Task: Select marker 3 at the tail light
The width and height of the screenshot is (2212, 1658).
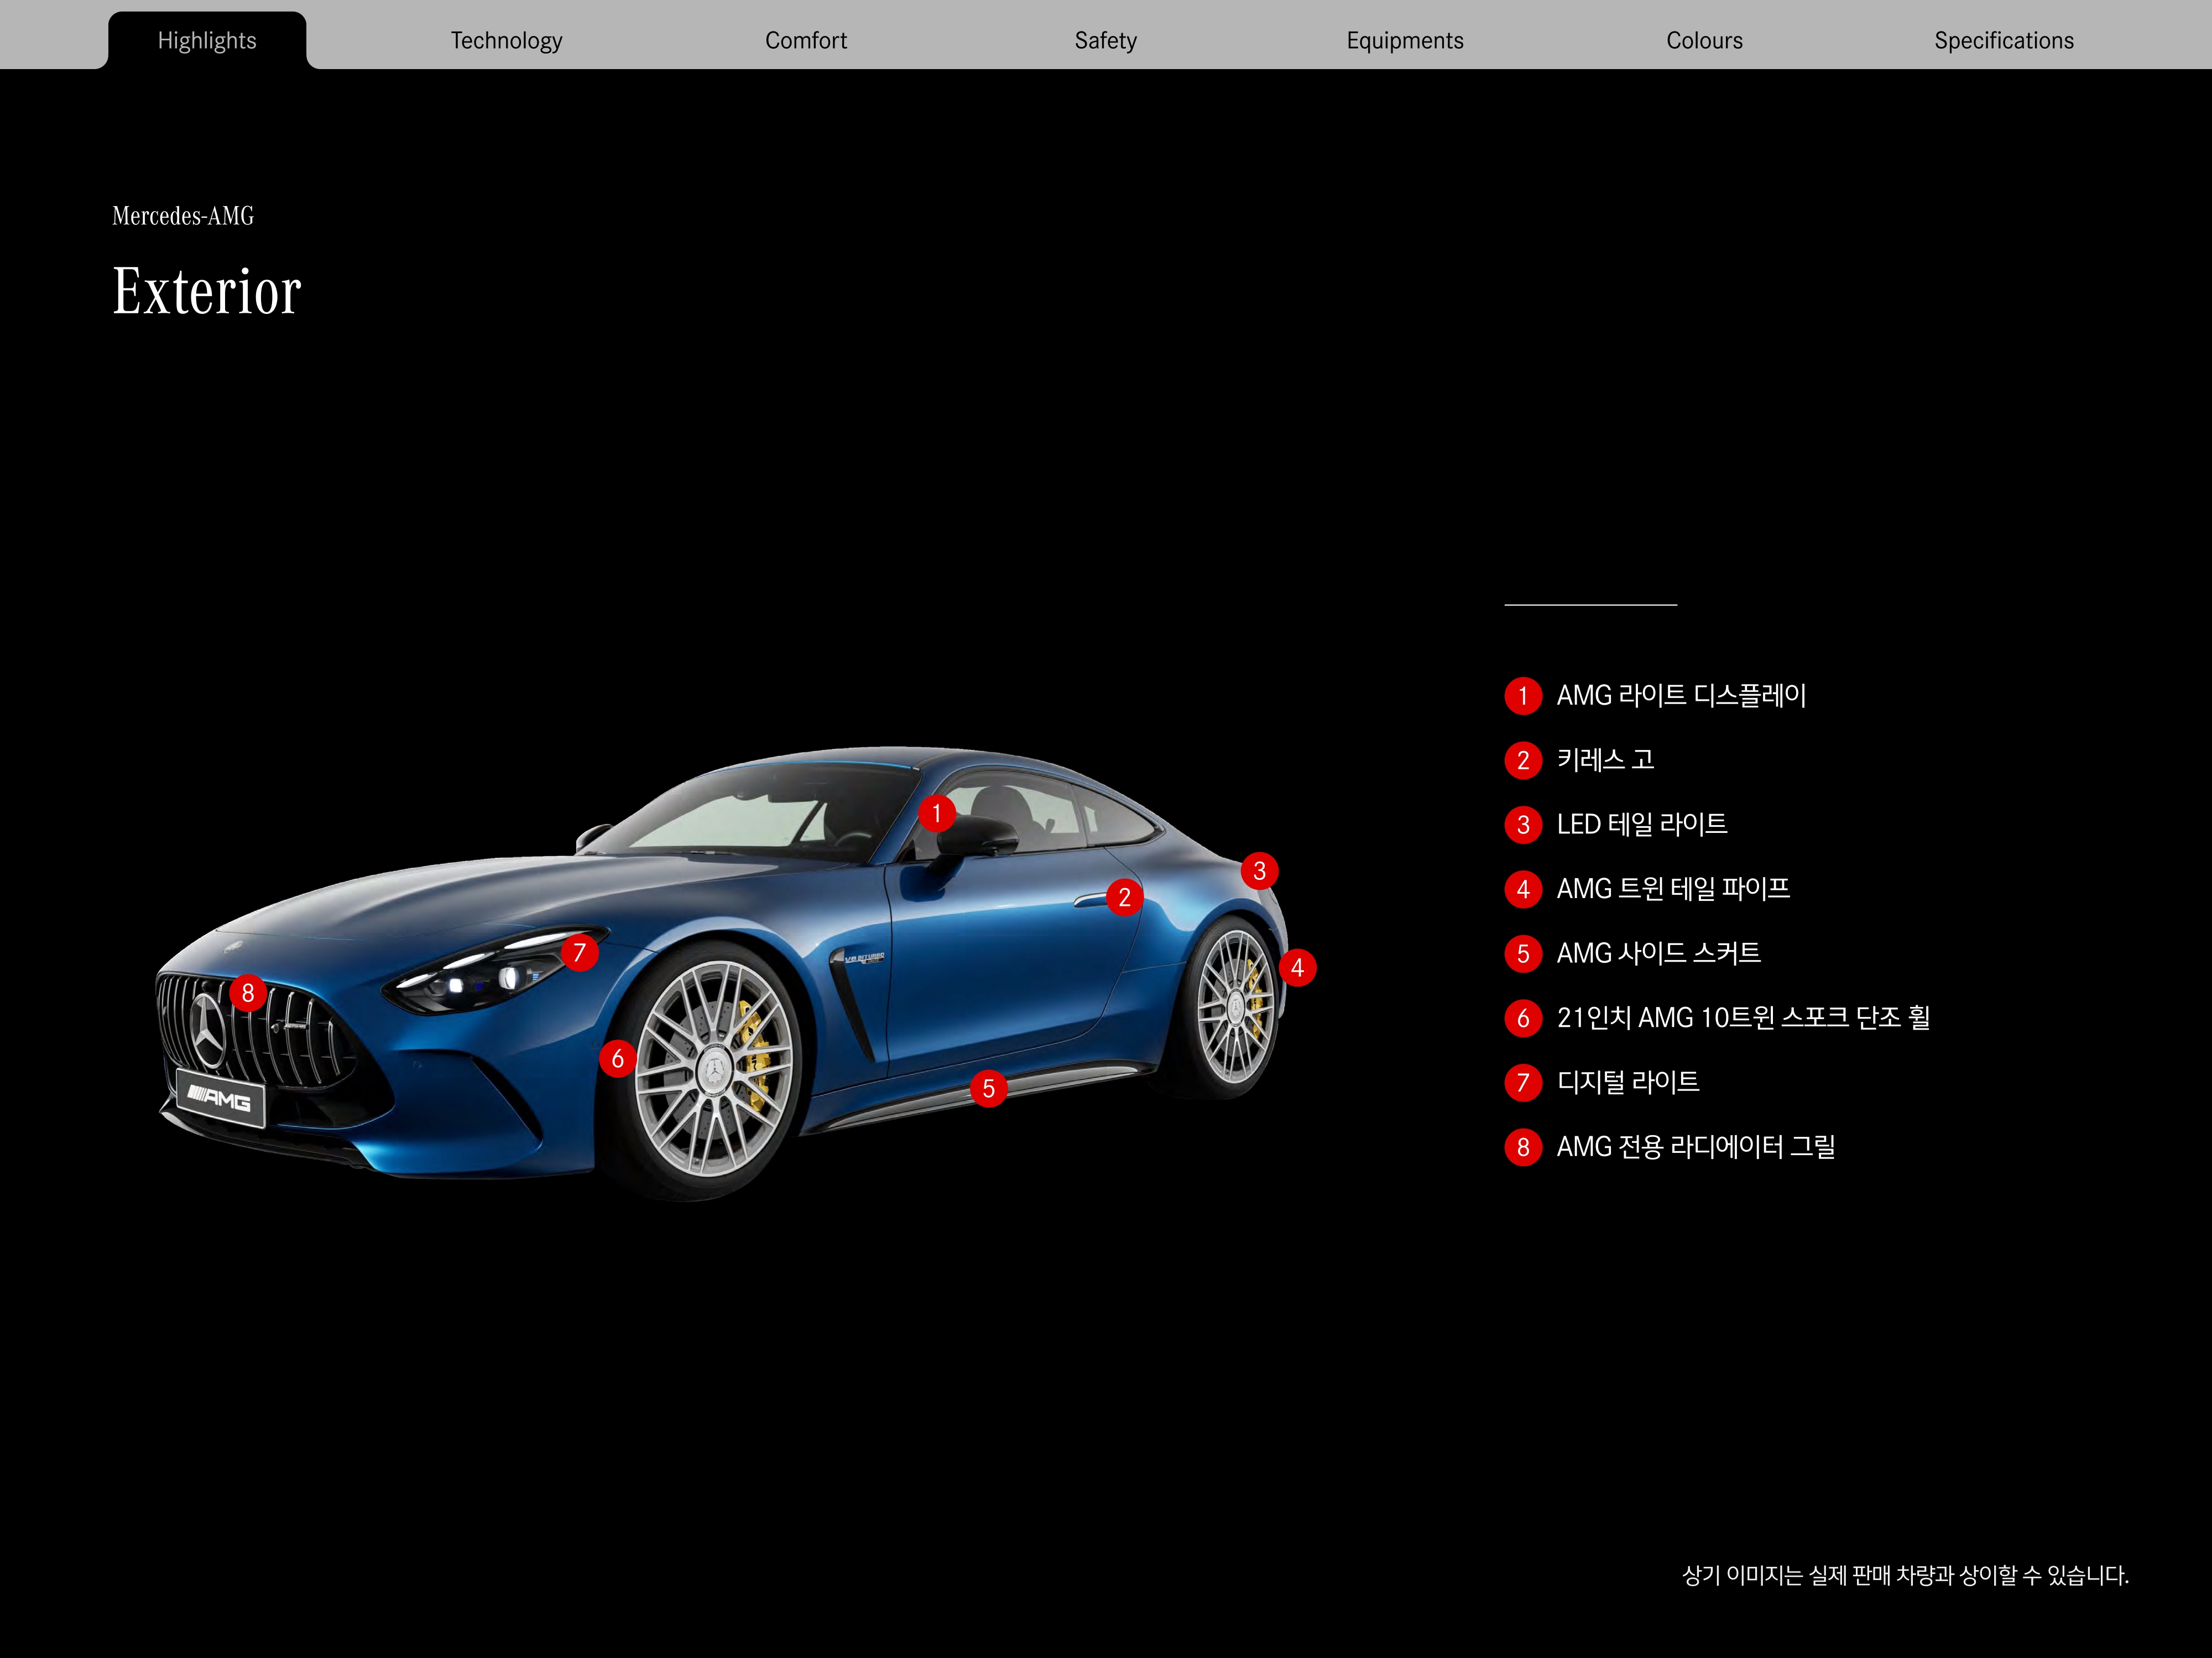Action: [1259, 870]
